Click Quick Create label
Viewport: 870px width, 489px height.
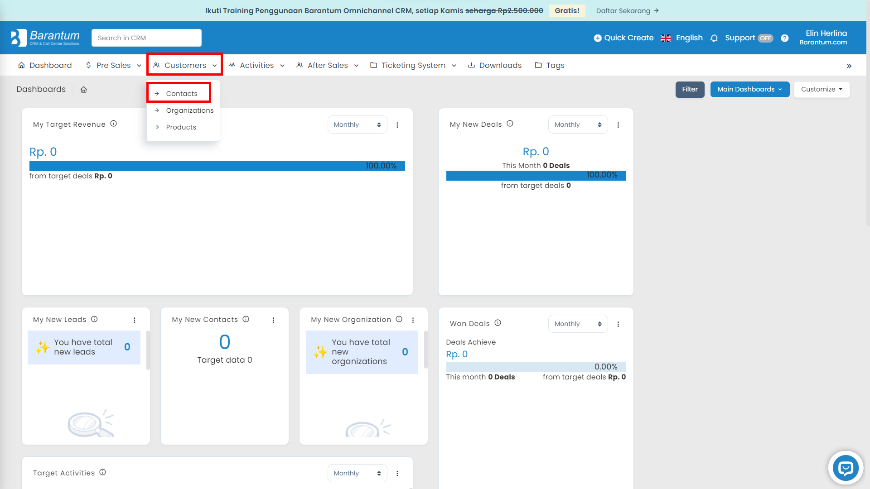tap(629, 38)
